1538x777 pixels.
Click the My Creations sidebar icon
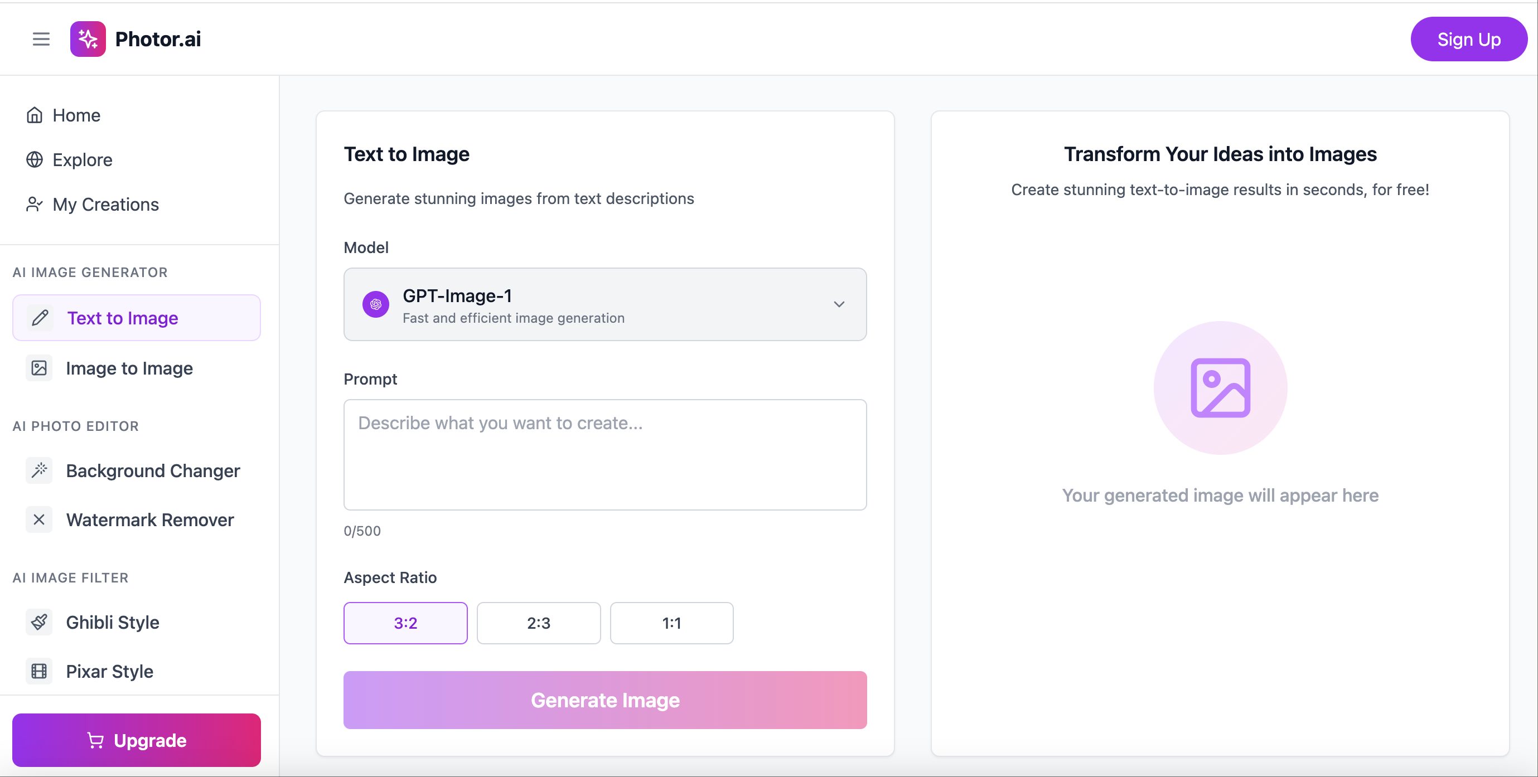[34, 204]
